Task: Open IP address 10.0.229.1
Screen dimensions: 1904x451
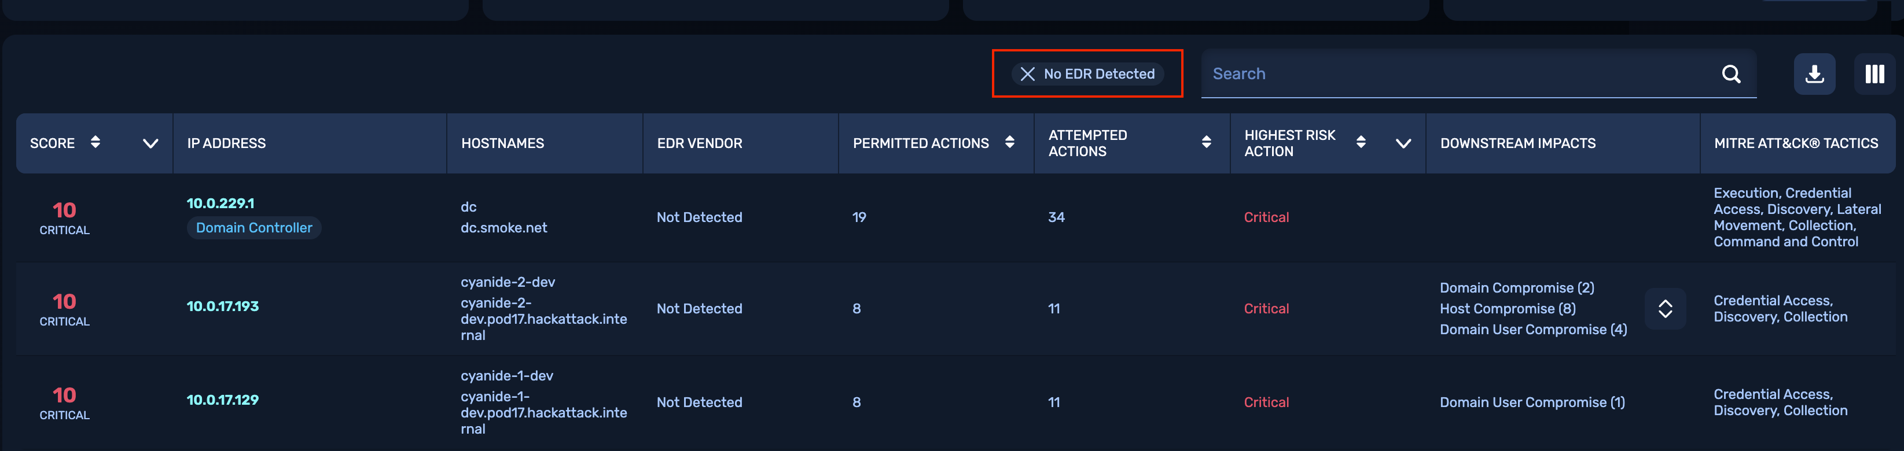Action: tap(220, 203)
